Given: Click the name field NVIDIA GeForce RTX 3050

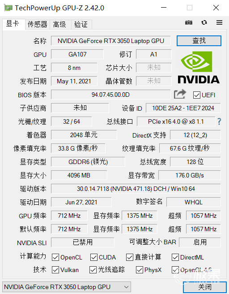Looking at the screenshot, I should coord(111,41).
